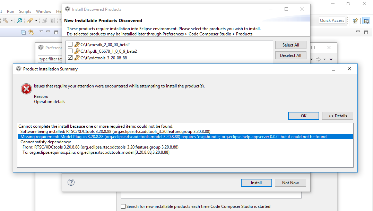Click the Product Installation Summary title icon
Screen dimensions: 373x211
click(x=19, y=69)
